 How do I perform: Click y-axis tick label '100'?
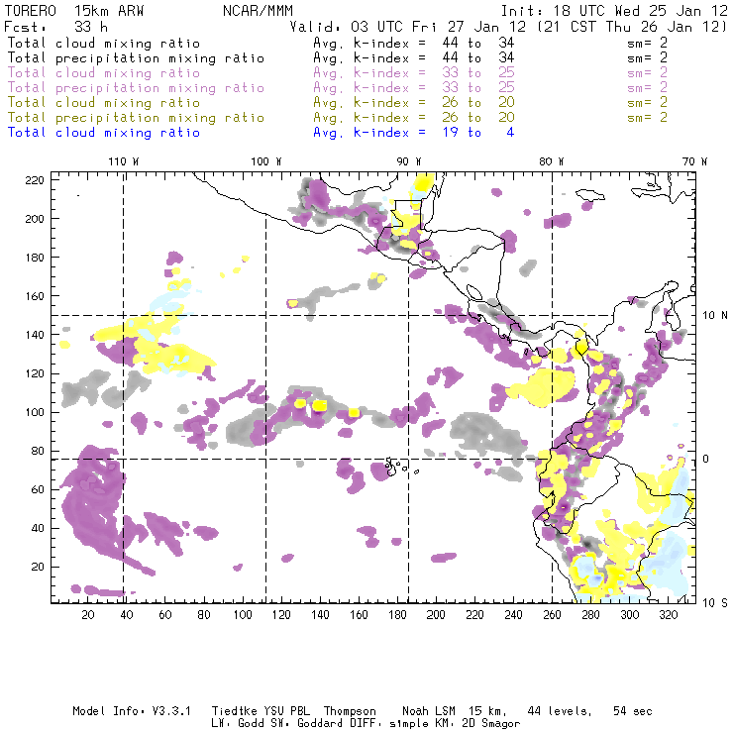(x=34, y=412)
